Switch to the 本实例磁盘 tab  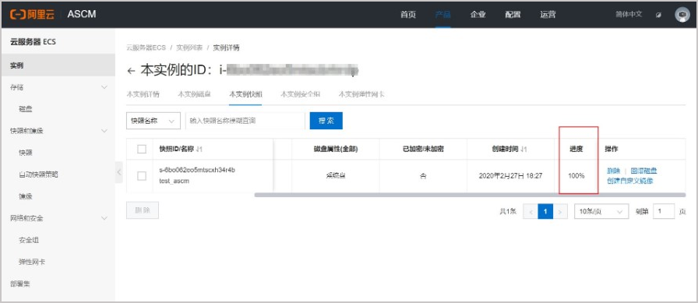point(194,94)
